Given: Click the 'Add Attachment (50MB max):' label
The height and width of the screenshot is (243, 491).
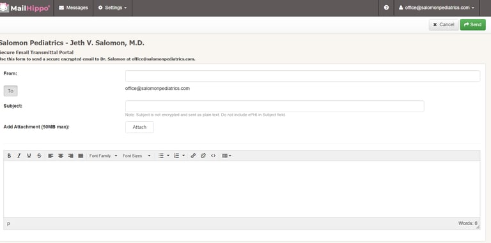Looking at the screenshot, I should tap(36, 127).
